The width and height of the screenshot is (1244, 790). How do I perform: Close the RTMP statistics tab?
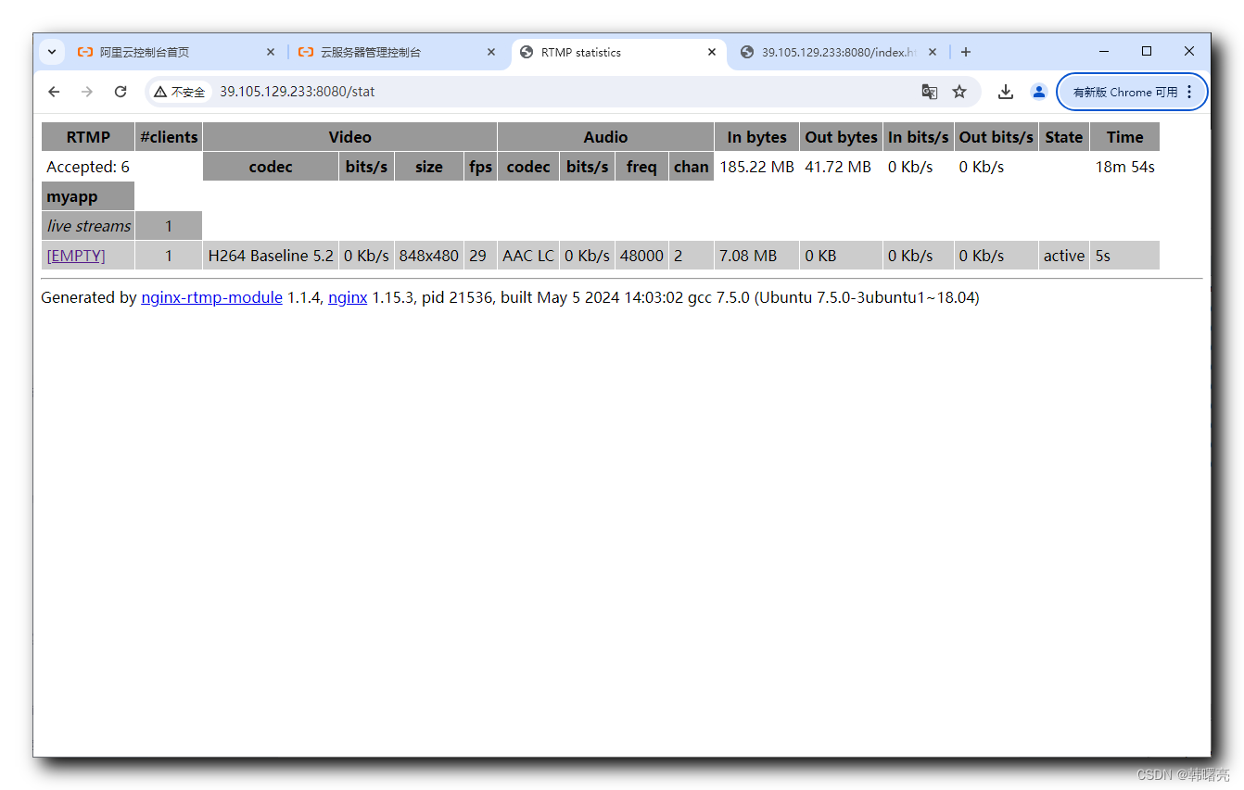click(712, 53)
